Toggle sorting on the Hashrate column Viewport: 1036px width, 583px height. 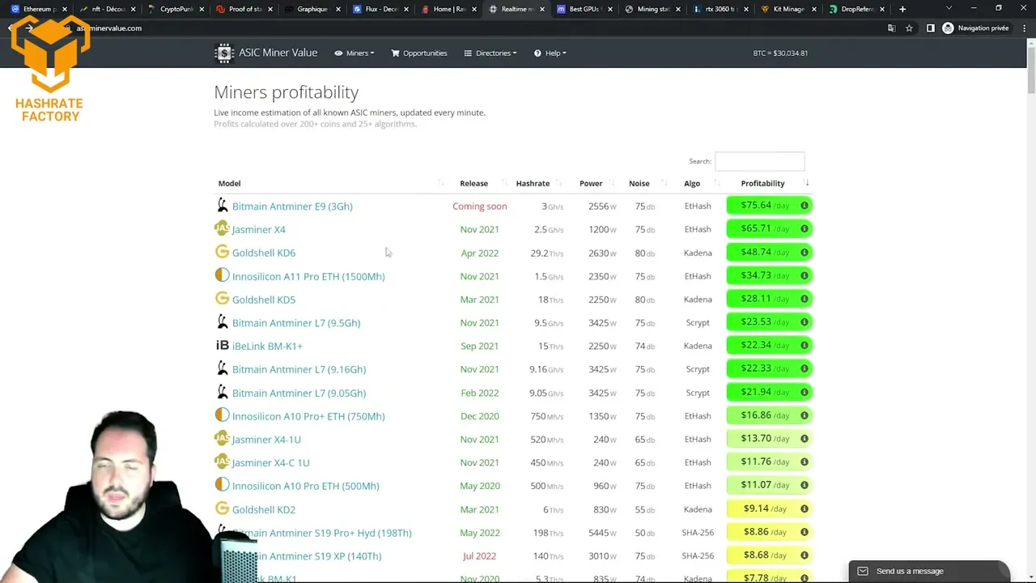tap(533, 183)
